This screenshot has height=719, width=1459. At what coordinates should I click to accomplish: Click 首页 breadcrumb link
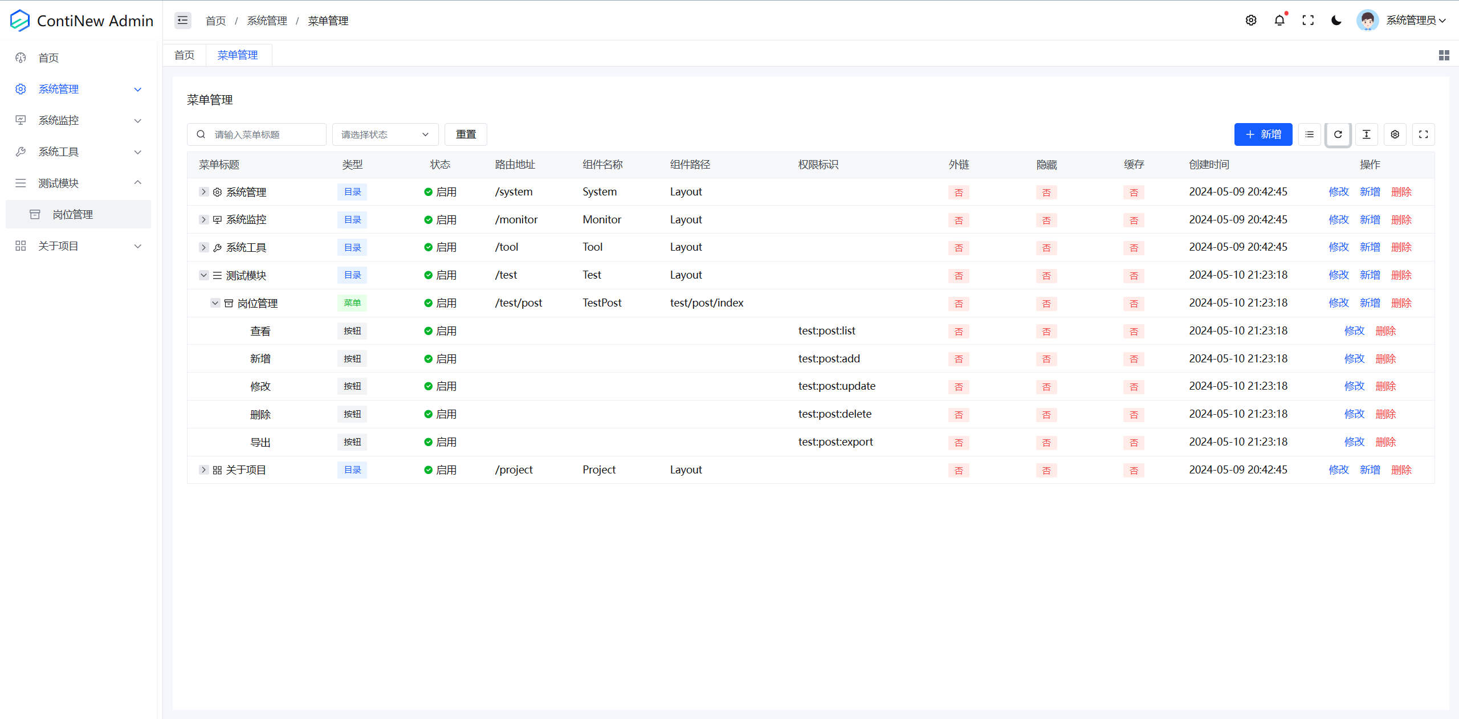click(215, 21)
